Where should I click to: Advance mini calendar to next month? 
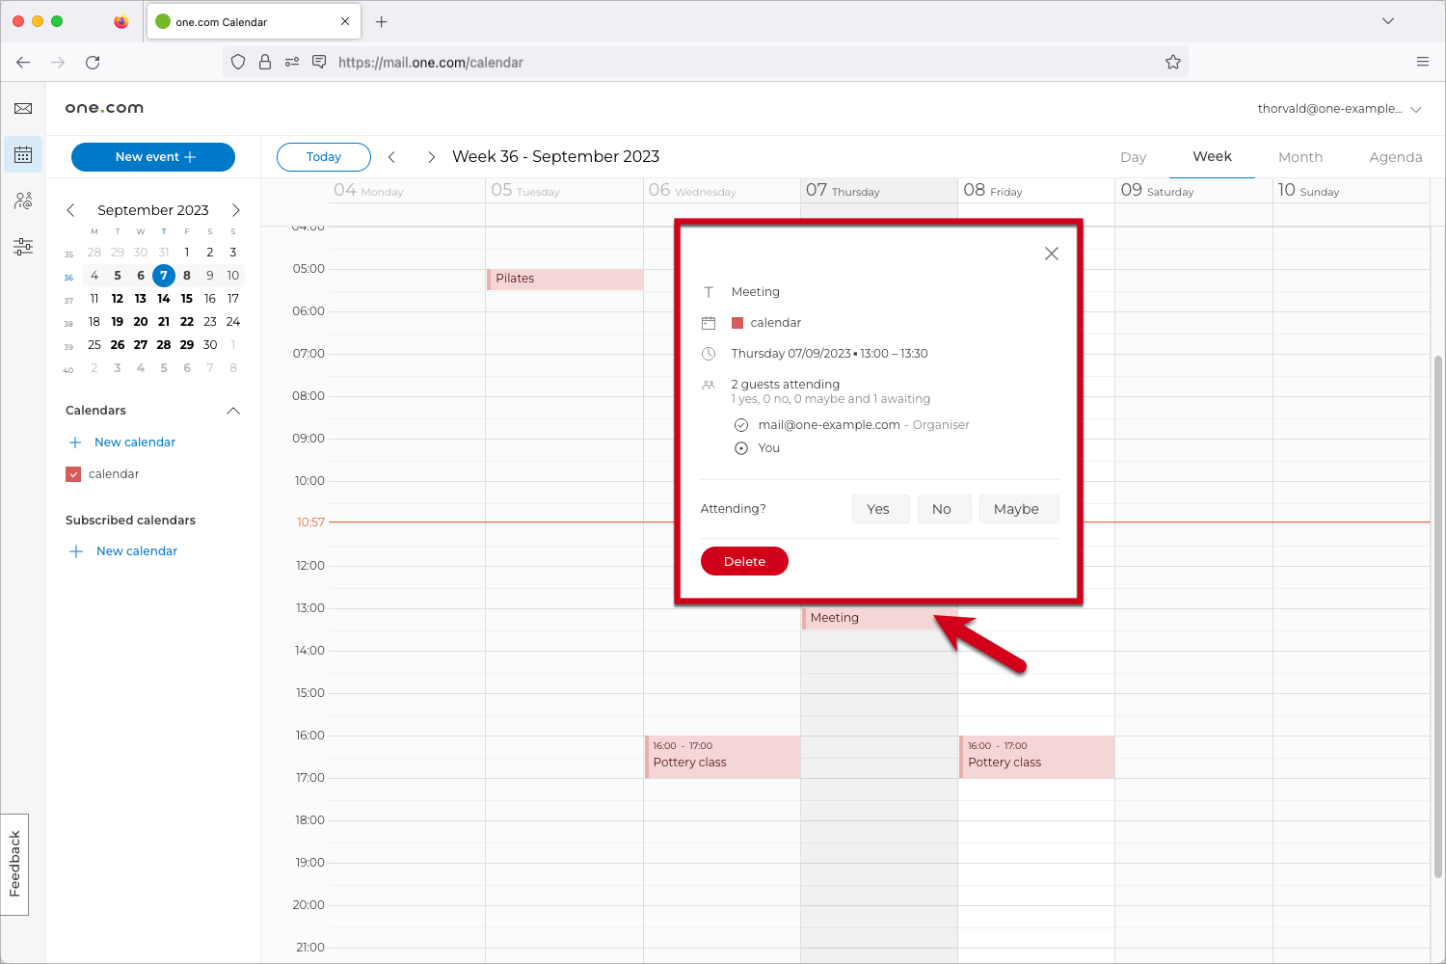tap(235, 210)
